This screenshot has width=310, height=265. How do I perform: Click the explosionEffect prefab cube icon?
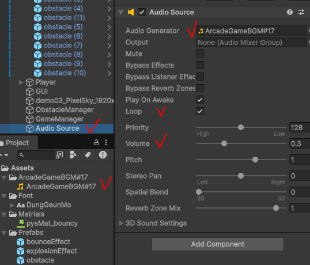[21, 251]
